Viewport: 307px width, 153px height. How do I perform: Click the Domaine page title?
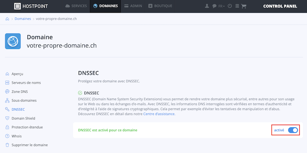point(40,37)
